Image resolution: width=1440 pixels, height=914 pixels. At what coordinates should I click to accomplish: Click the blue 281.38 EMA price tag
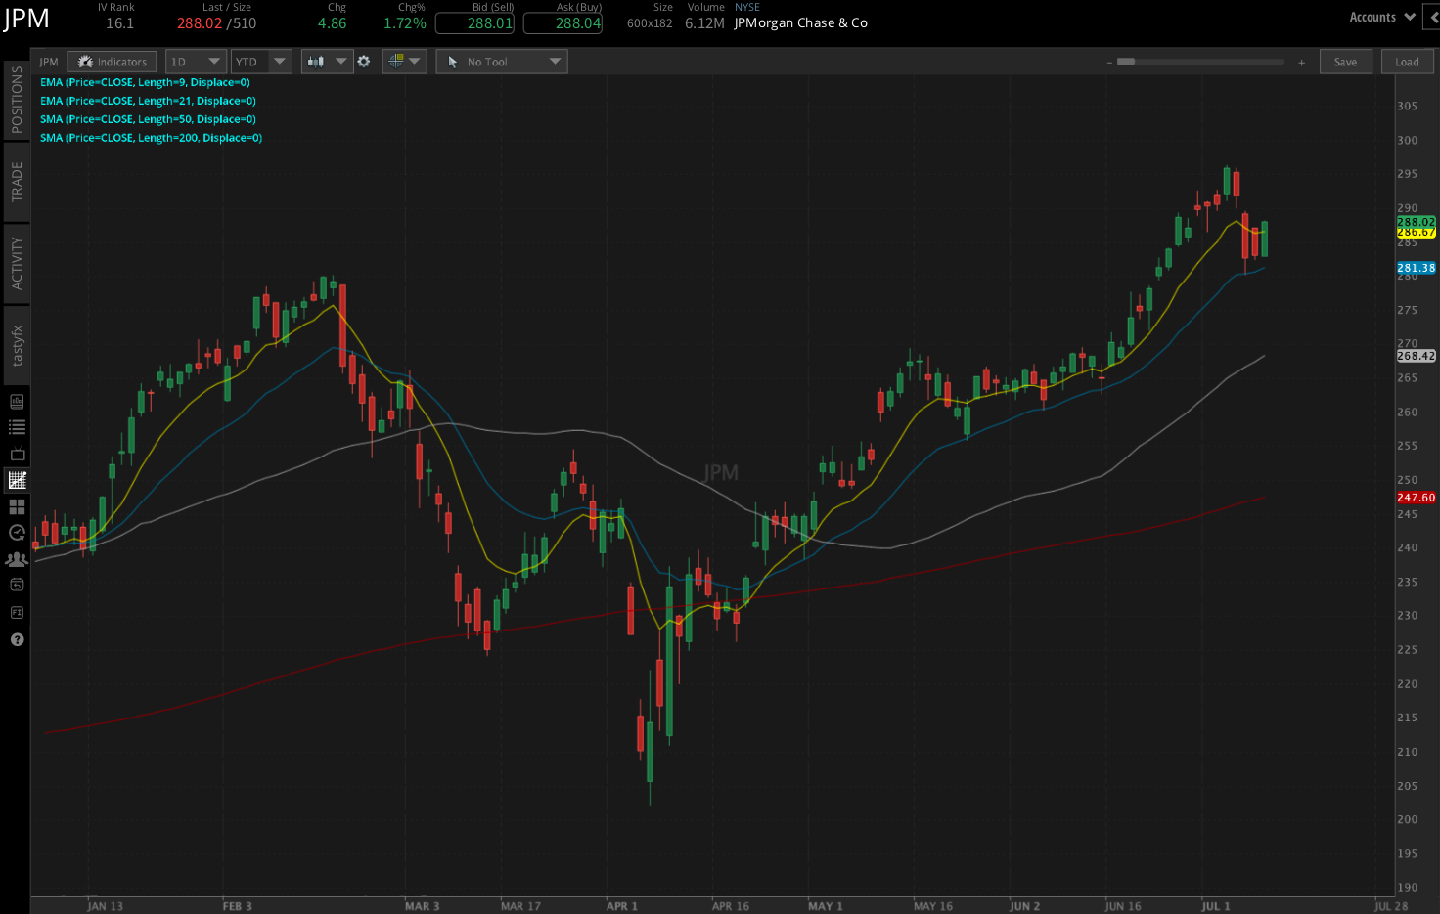pyautogui.click(x=1416, y=268)
